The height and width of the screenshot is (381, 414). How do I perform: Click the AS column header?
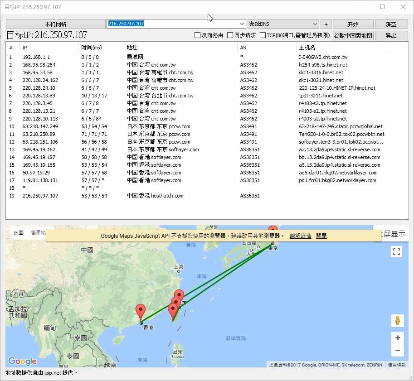(x=267, y=48)
